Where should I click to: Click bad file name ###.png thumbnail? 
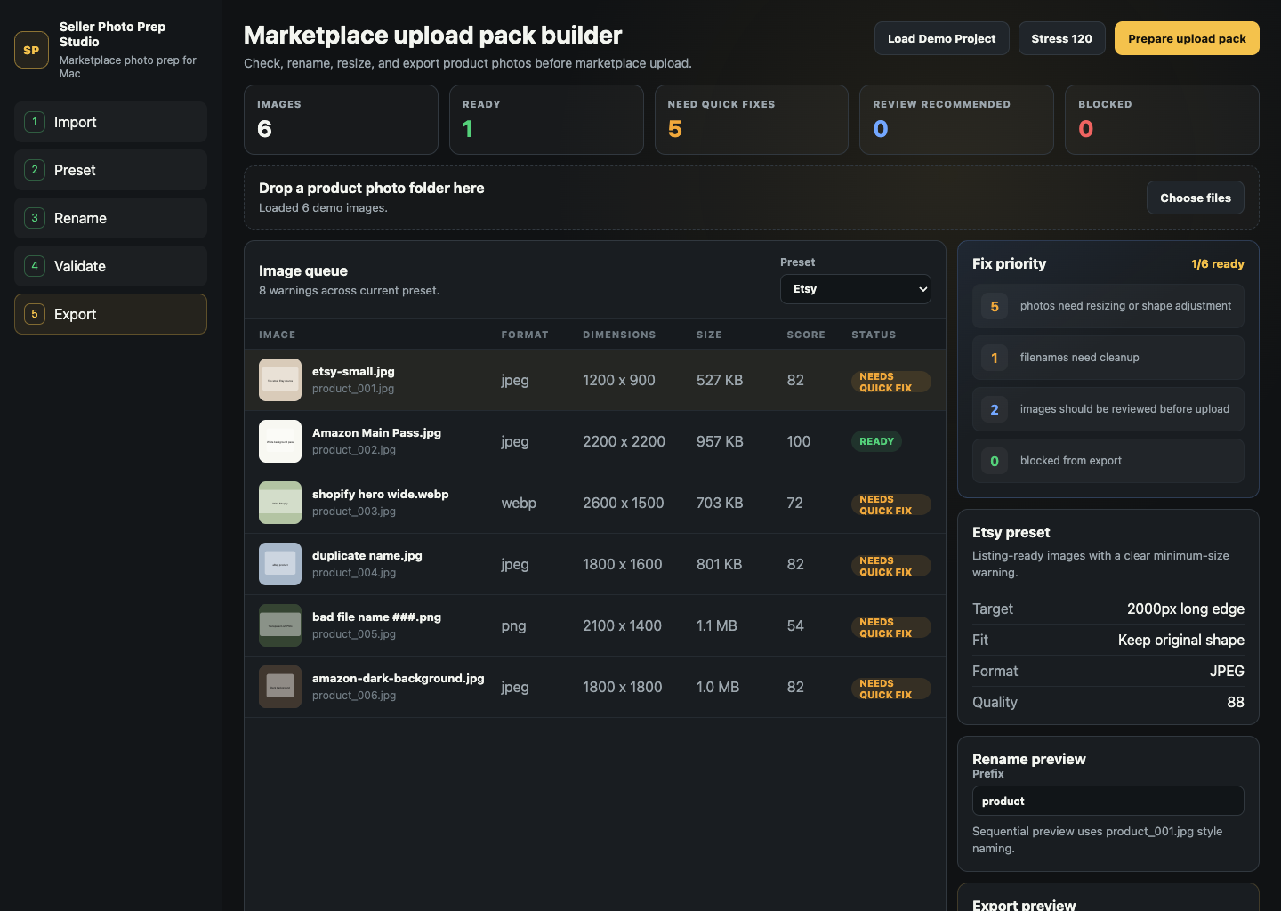click(280, 625)
